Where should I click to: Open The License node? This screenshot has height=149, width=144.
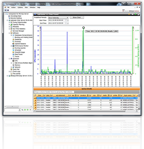pos(16,74)
